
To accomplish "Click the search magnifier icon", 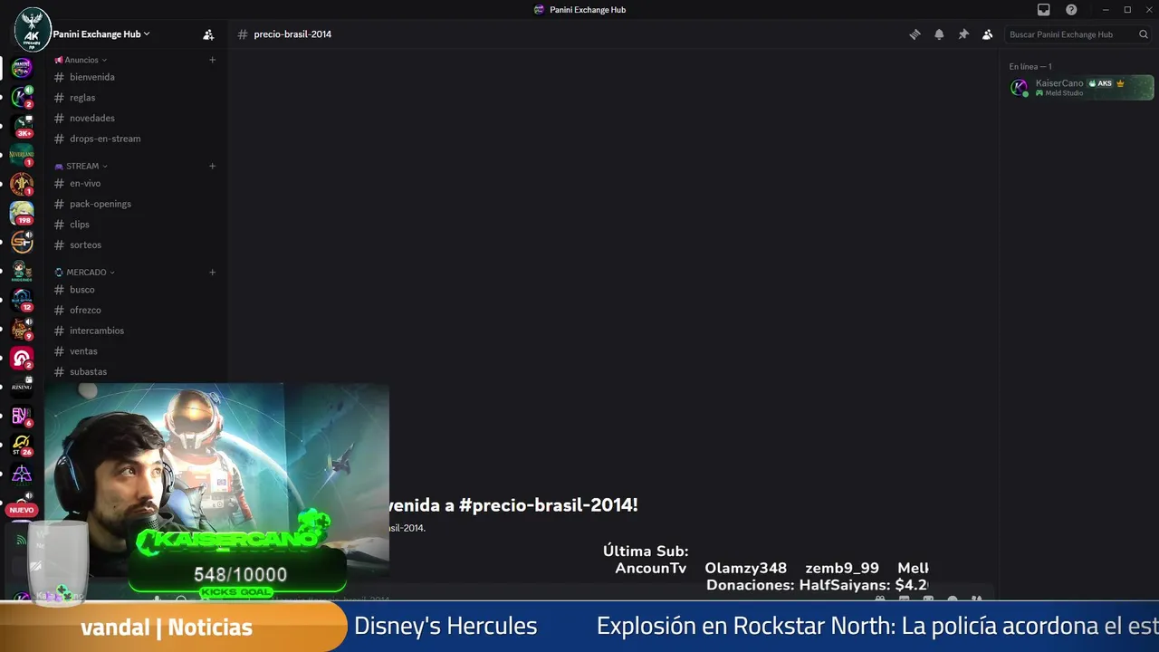I will click(1144, 34).
